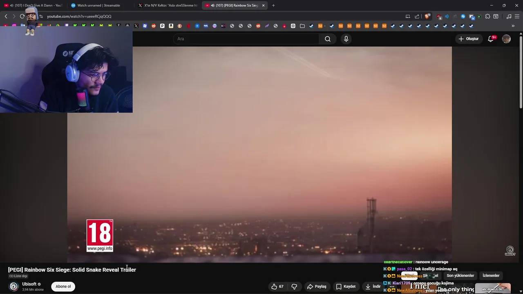Click the install app icon in address bar

pyautogui.click(x=408, y=16)
